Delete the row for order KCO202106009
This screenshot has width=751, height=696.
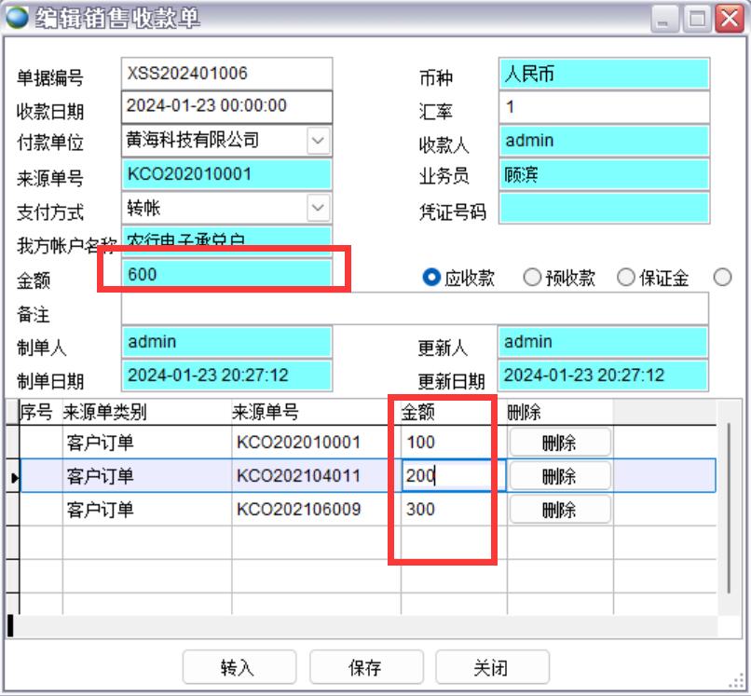click(x=559, y=510)
